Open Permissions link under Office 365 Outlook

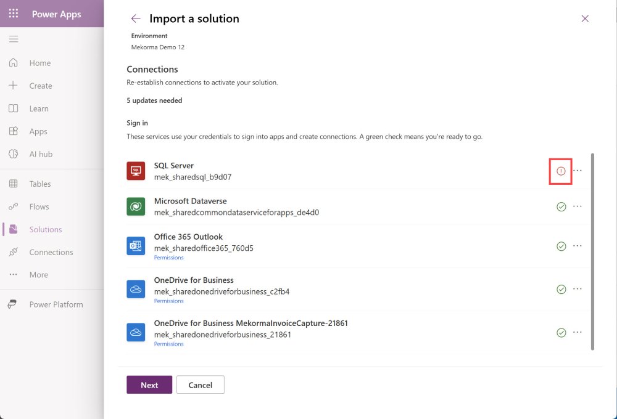[x=168, y=258]
